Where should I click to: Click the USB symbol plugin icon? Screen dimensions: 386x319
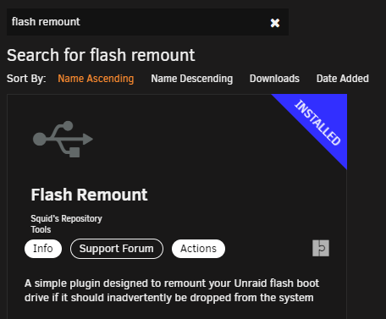click(63, 139)
